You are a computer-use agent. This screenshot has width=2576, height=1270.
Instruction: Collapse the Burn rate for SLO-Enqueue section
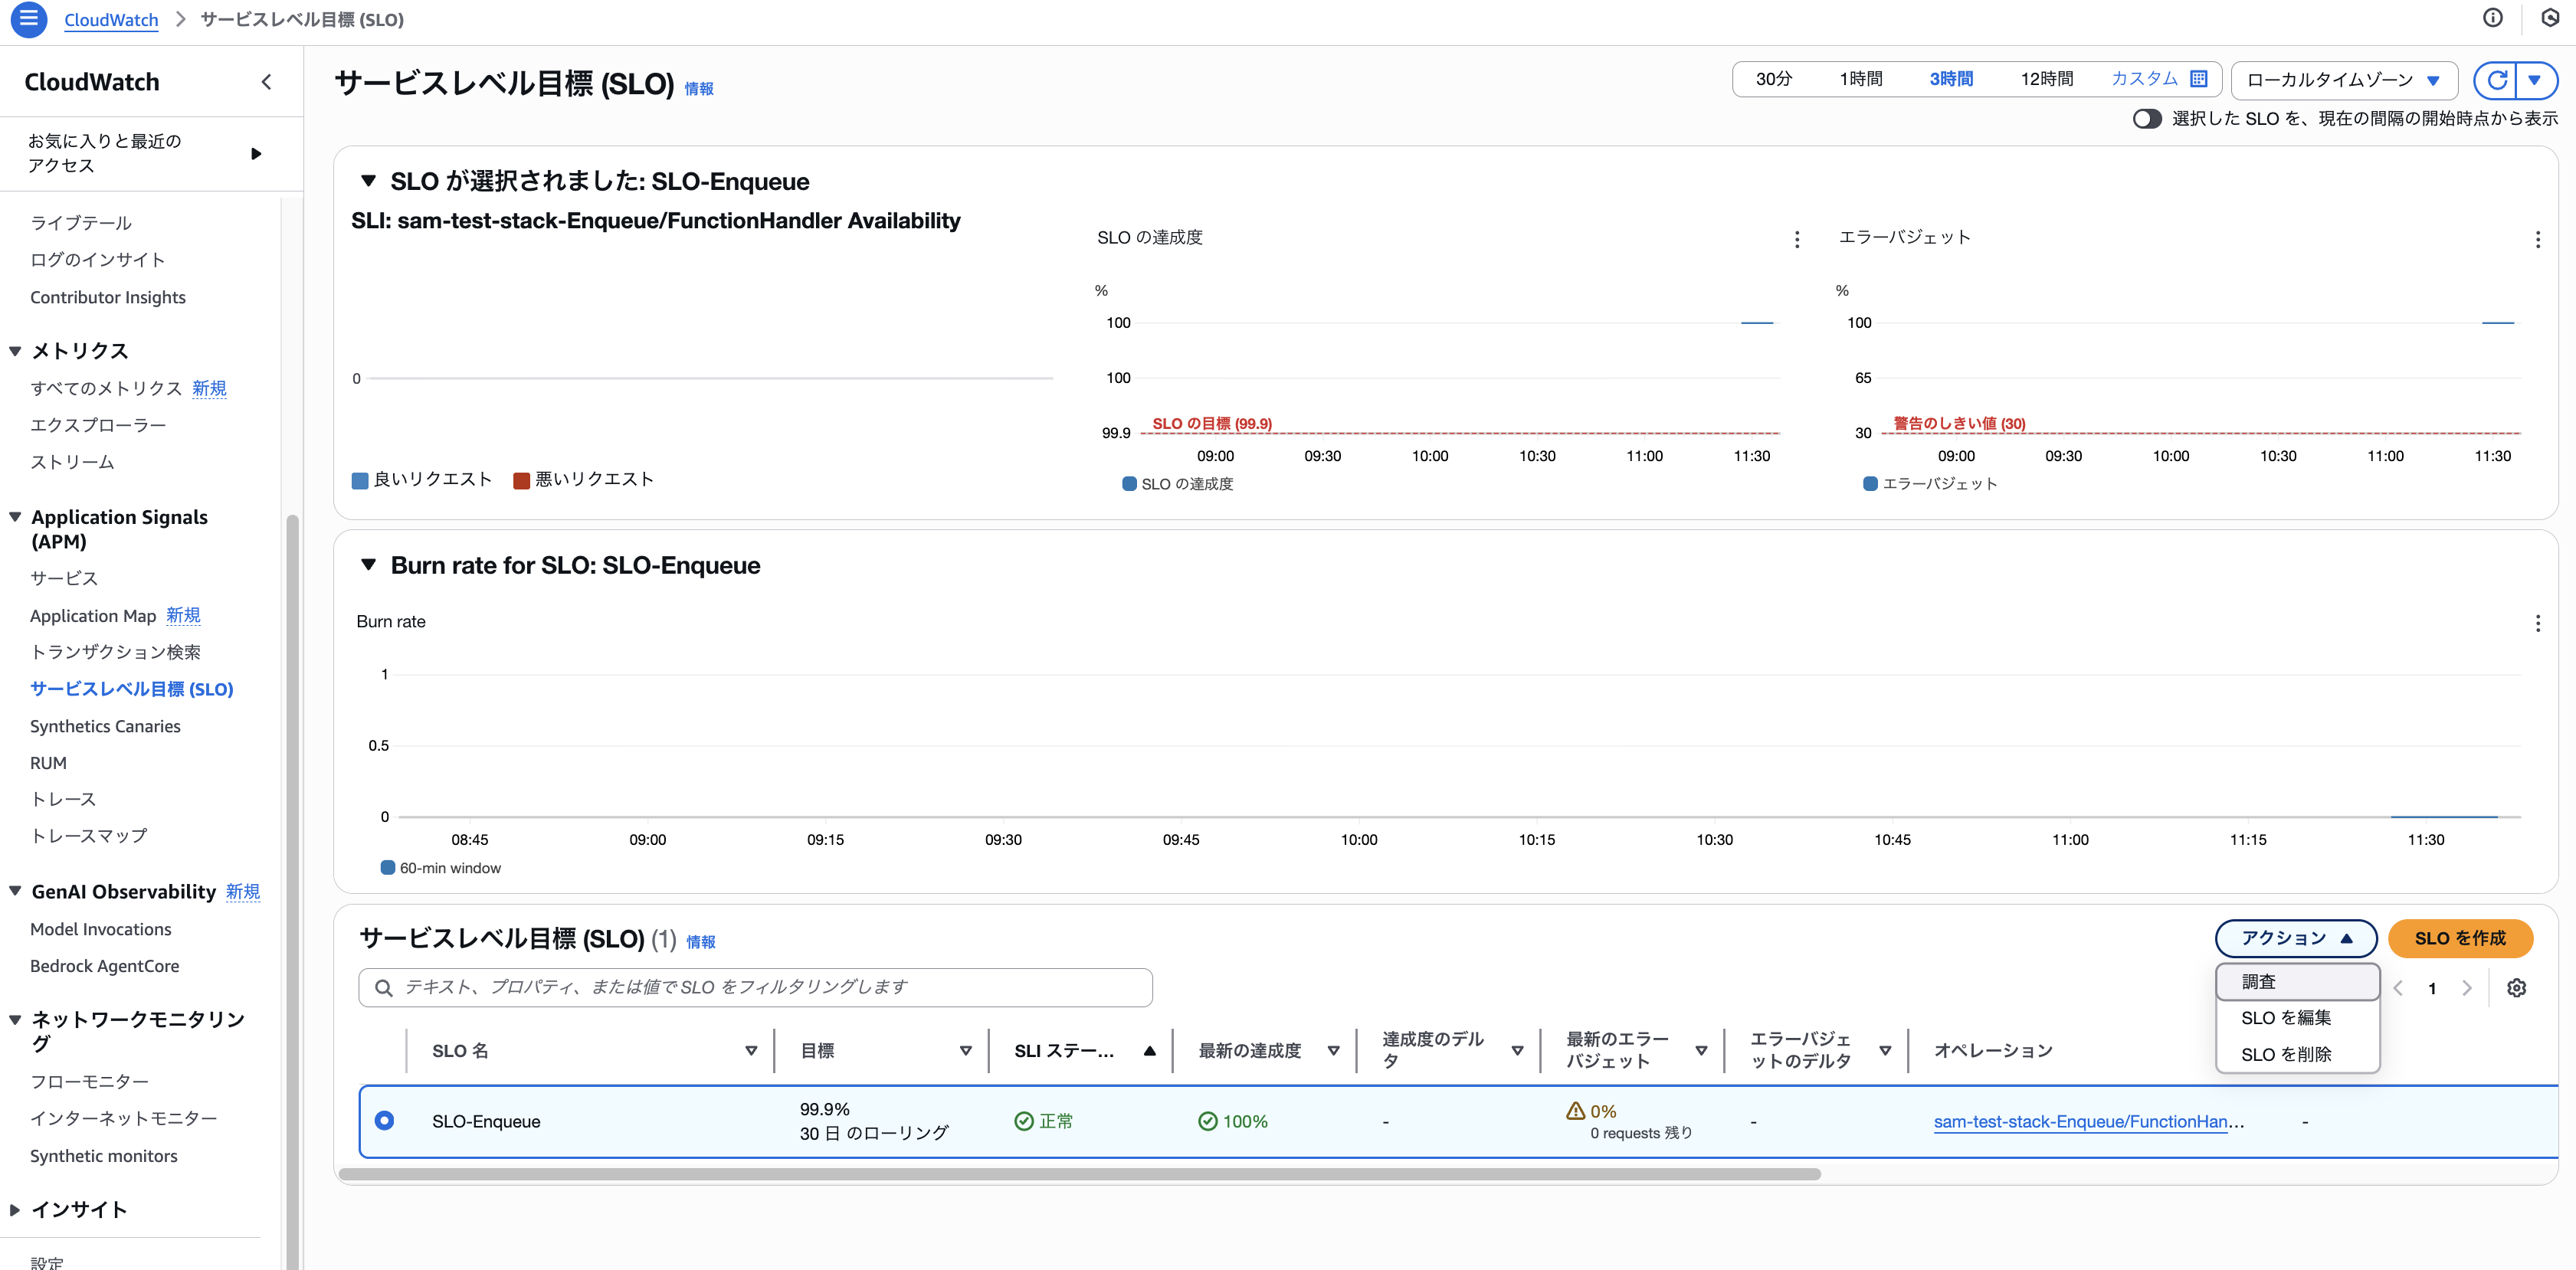(x=368, y=564)
